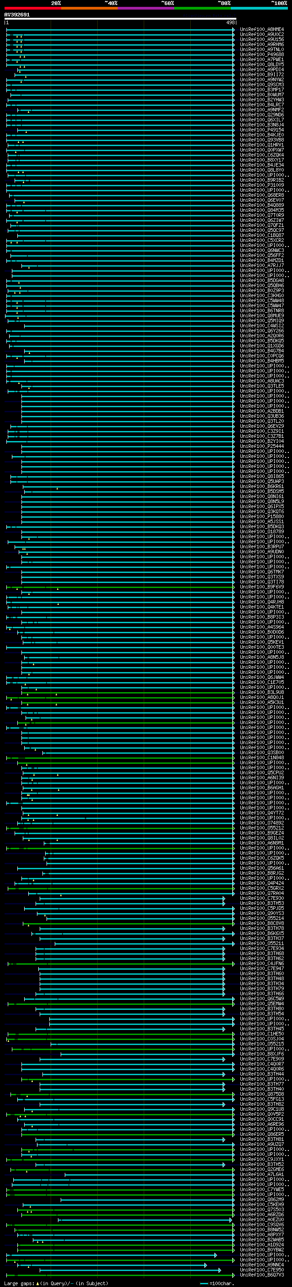Click the AV392691 query sequence name
Image resolution: width=292 pixels, height=1287 pixels.
point(17,15)
